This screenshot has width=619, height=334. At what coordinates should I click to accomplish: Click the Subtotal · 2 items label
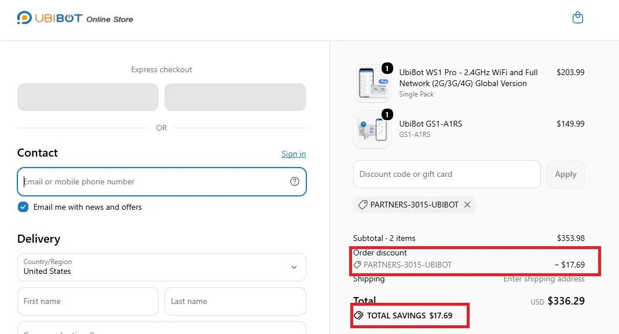tap(384, 238)
